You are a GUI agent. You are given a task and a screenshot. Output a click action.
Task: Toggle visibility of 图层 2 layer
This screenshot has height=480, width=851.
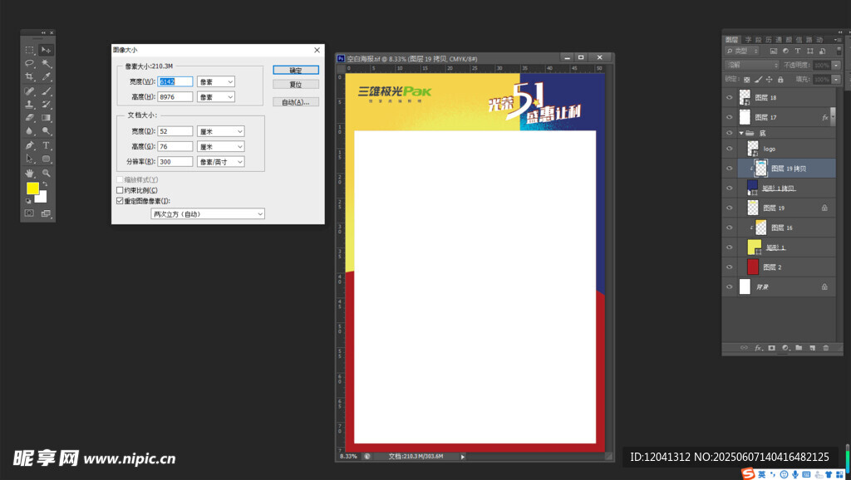pos(729,267)
